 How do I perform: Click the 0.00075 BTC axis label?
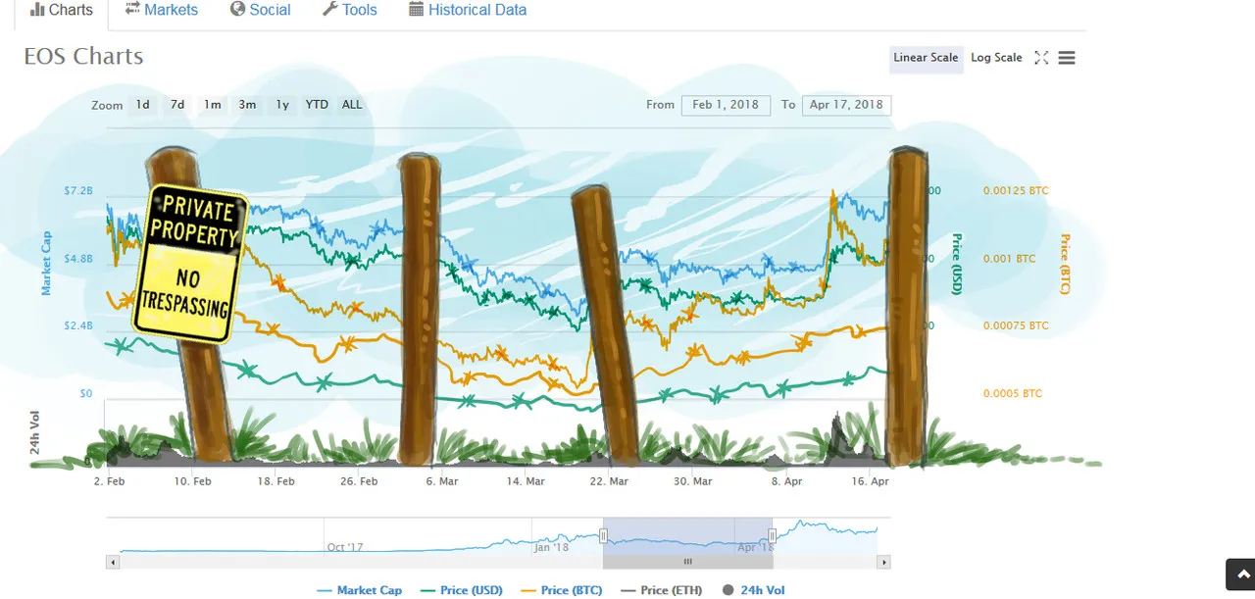point(1016,325)
